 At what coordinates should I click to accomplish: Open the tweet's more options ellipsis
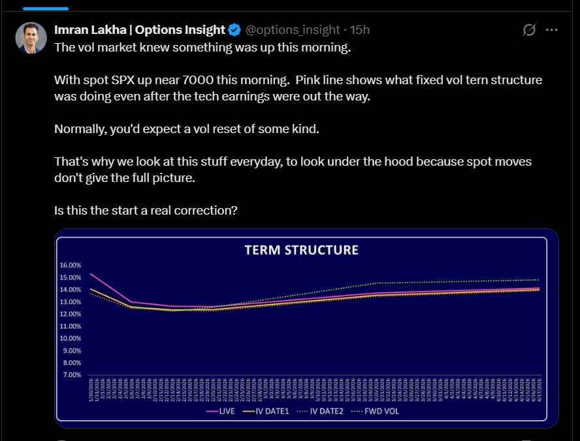(x=552, y=30)
